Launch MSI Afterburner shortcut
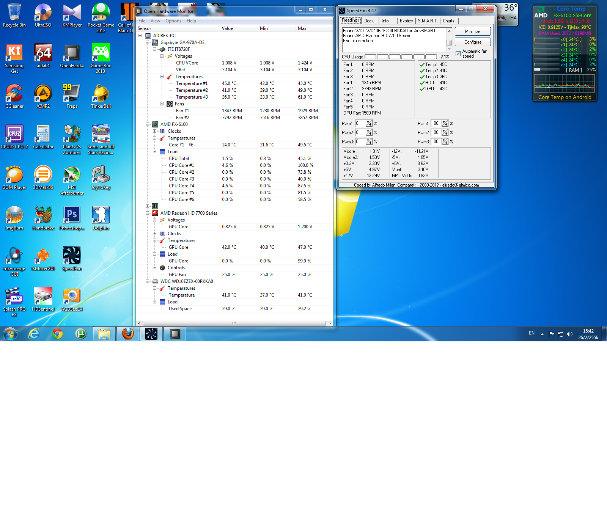Image resolution: width=607 pixels, height=512 pixels. [72, 181]
